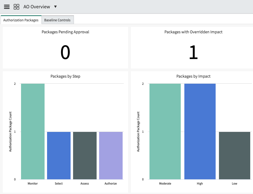Open Packages with Overridden Impact count 1
Image resolution: width=253 pixels, height=194 pixels.
(x=193, y=52)
